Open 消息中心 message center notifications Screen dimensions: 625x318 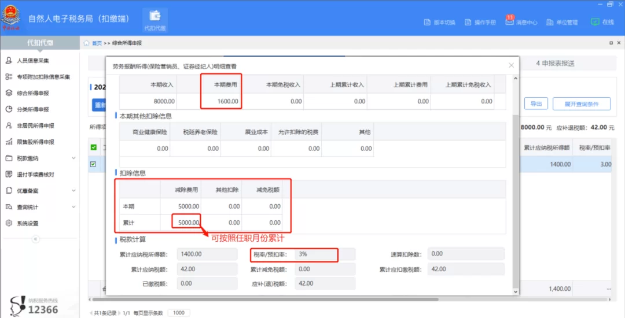tap(510, 22)
